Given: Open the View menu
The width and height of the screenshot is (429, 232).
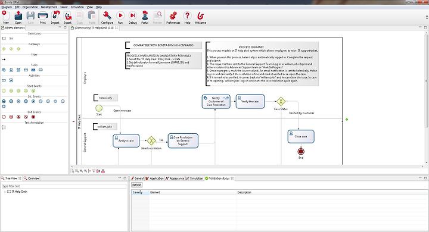Looking at the screenshot, I should click(90, 7).
